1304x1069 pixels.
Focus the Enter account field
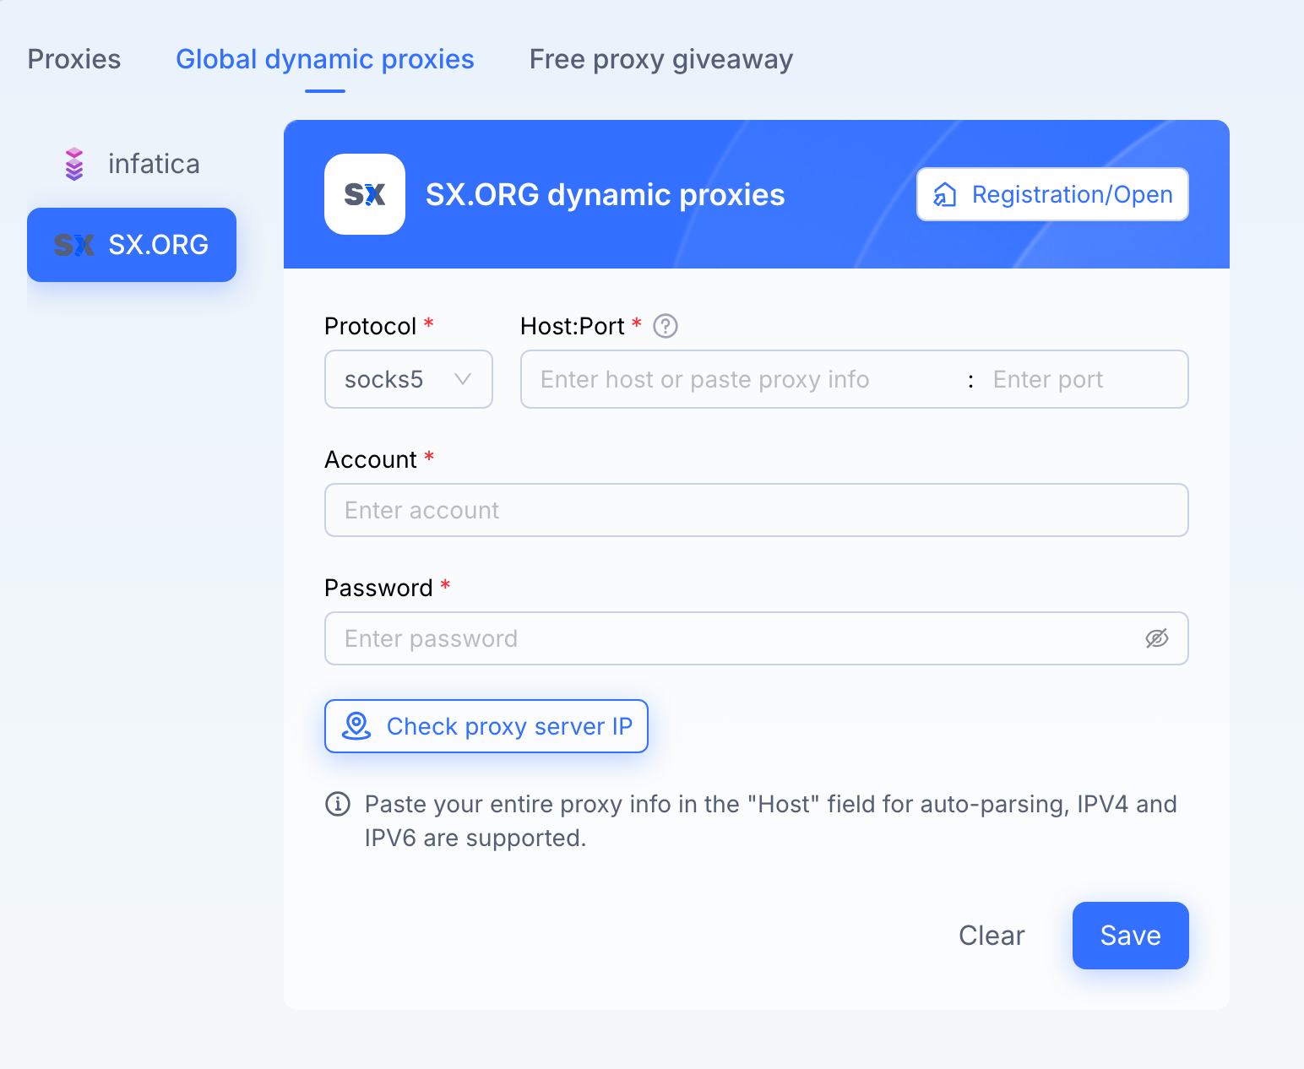(757, 510)
